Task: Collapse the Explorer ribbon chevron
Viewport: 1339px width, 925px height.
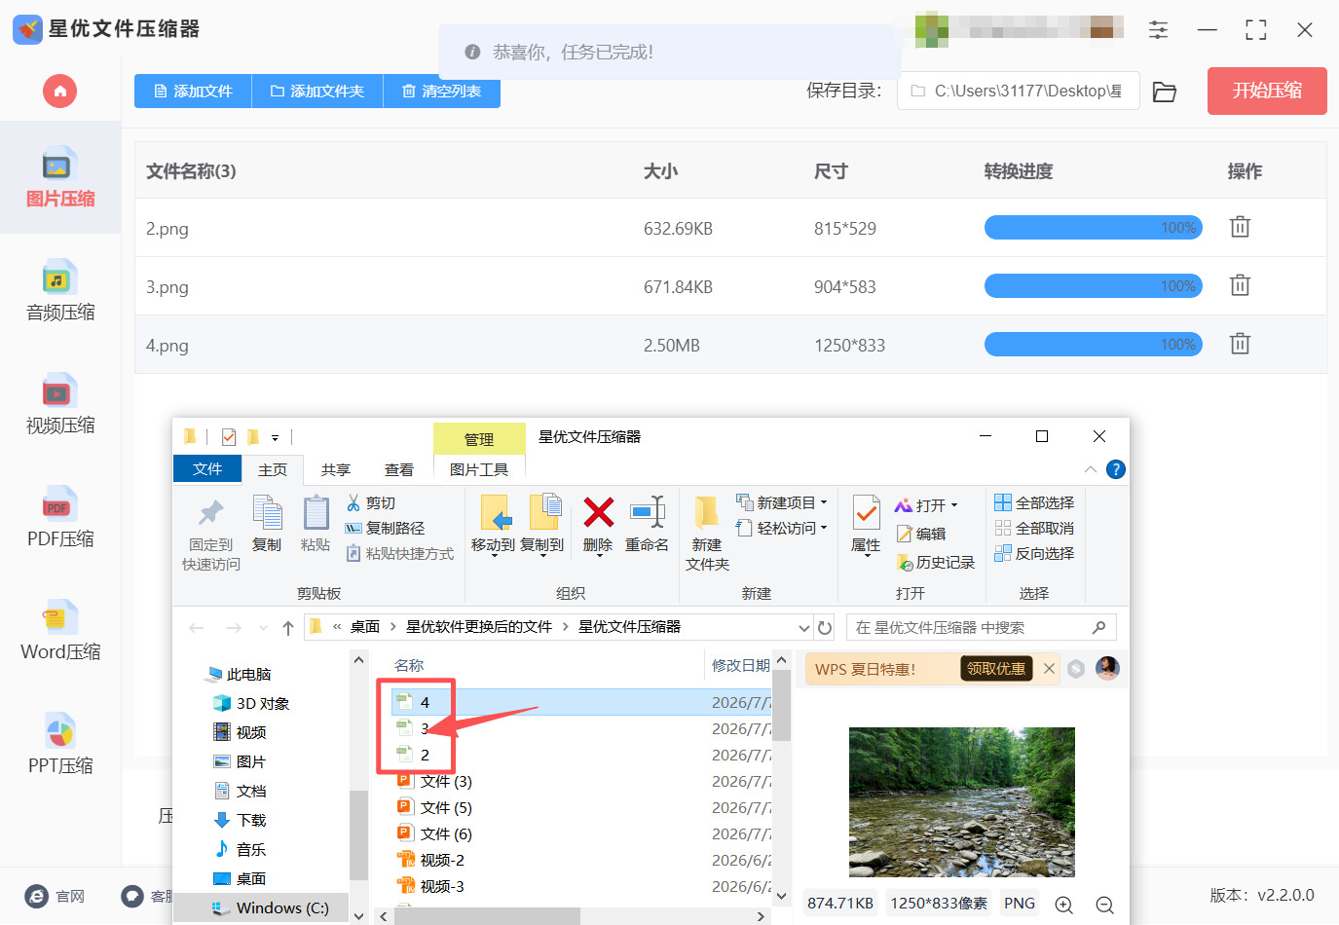Action: tap(1091, 469)
